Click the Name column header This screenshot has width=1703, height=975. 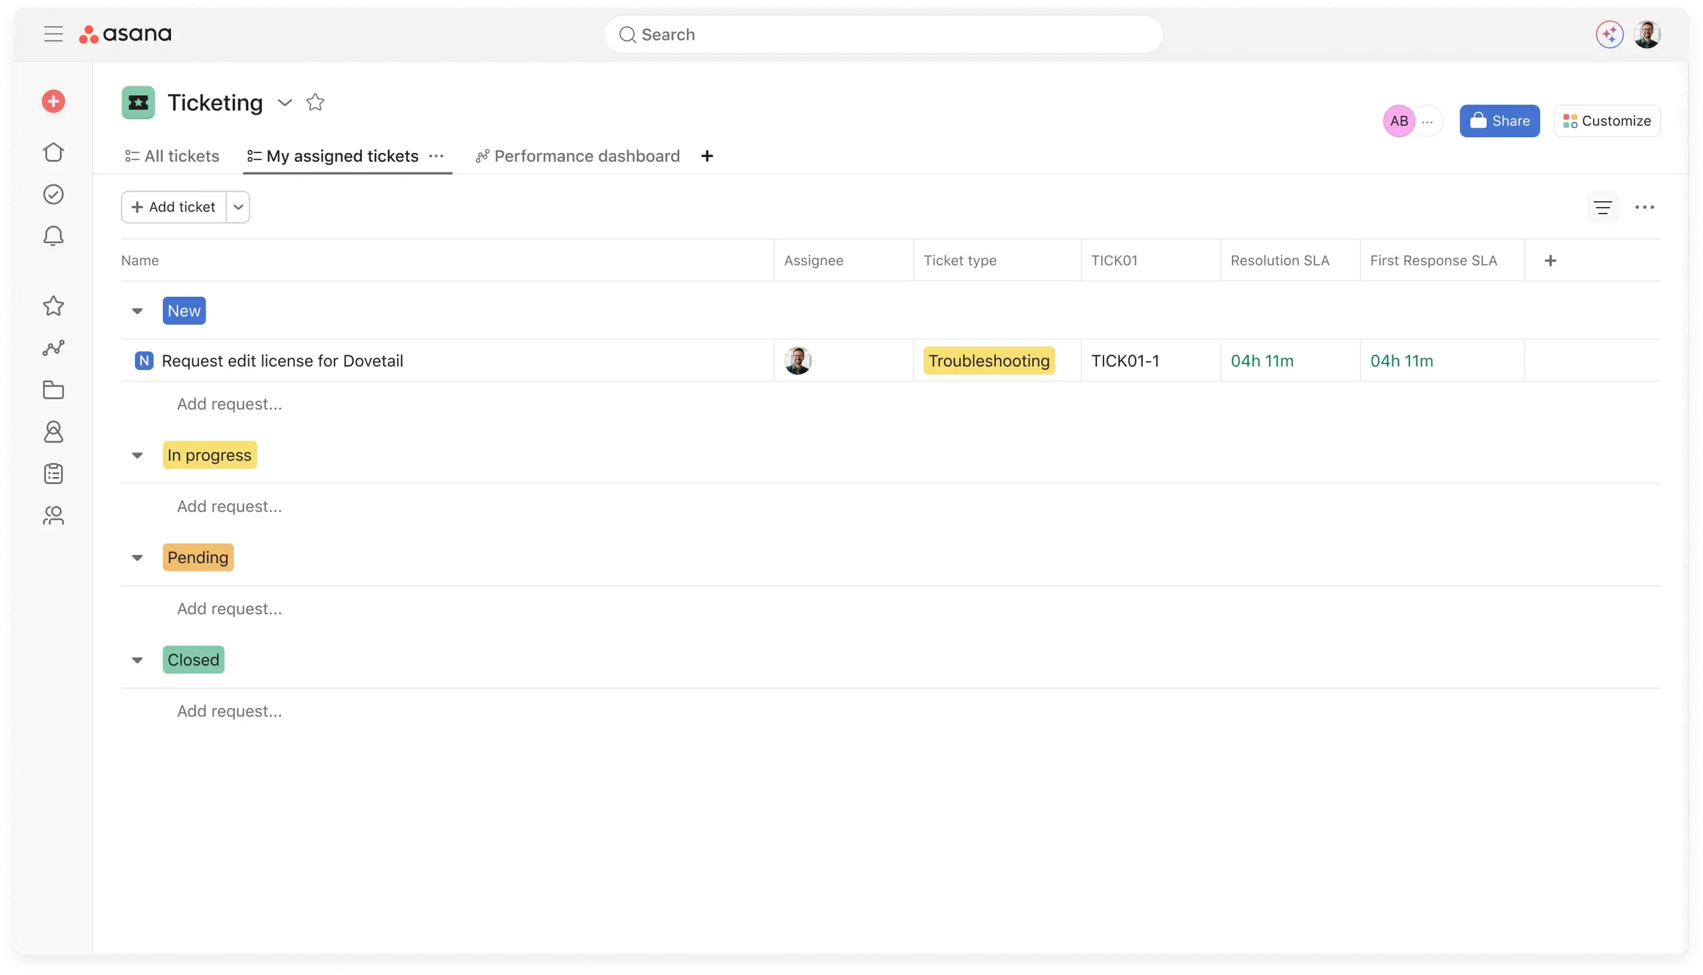coord(140,260)
